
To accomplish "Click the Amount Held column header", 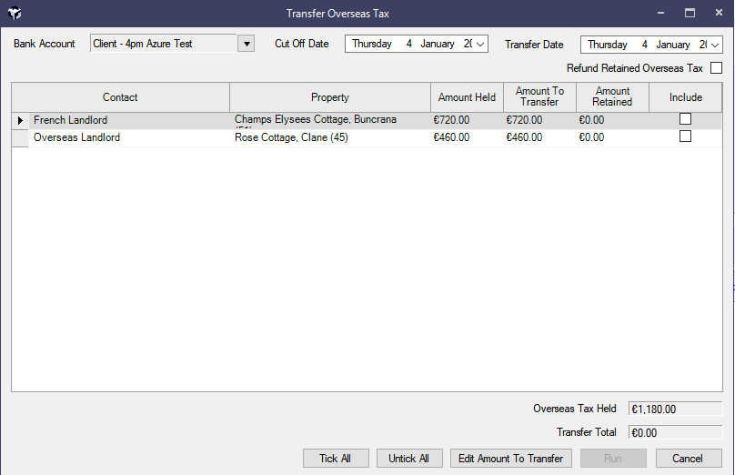I will (x=467, y=97).
